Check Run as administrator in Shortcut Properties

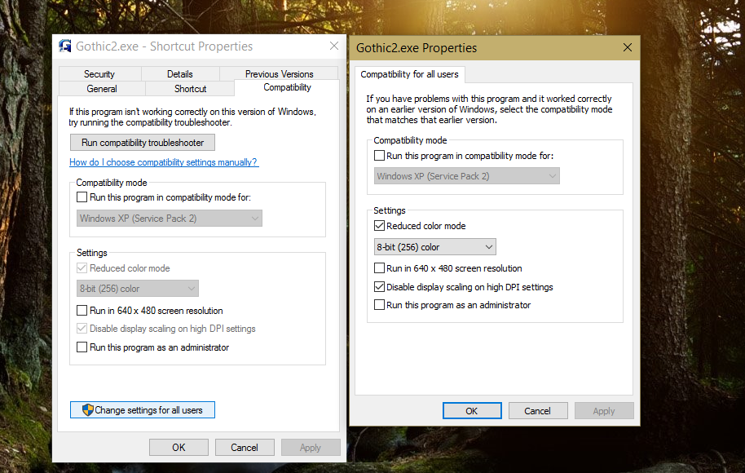[82, 347]
